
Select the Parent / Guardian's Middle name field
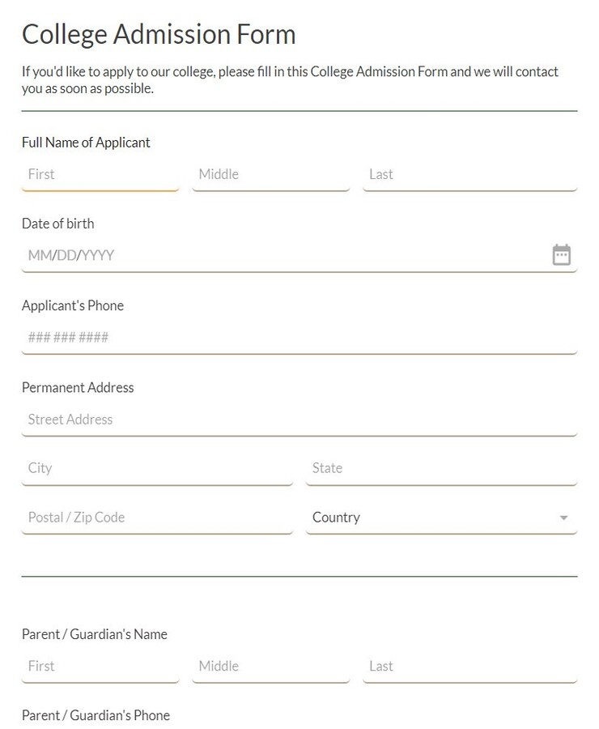270,666
